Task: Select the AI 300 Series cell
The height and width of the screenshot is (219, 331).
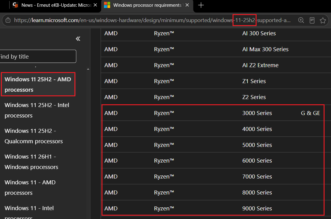Action: click(259, 33)
